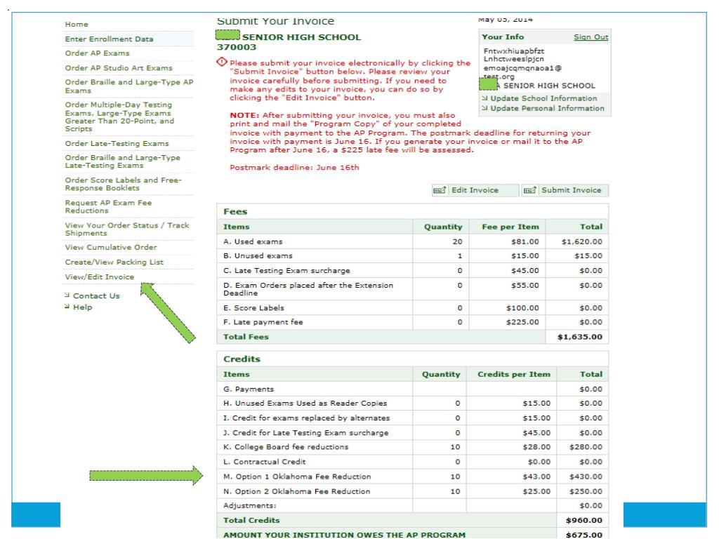Open Order Braille and Large-Type Late-Testing Exams
This screenshot has height=539, width=719.
tap(122, 161)
